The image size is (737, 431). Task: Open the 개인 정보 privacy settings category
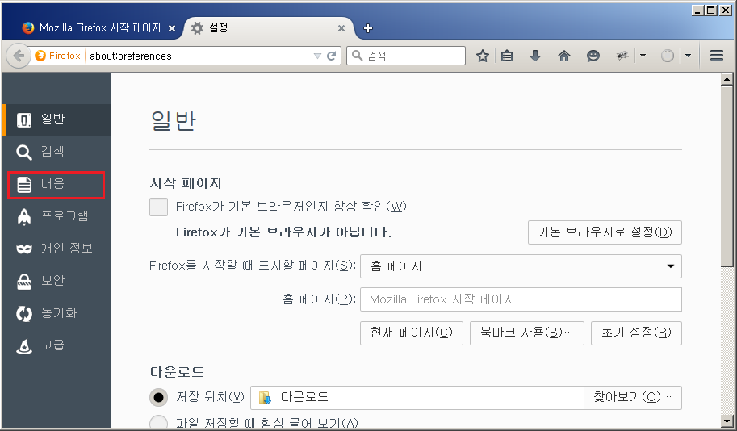(x=57, y=249)
